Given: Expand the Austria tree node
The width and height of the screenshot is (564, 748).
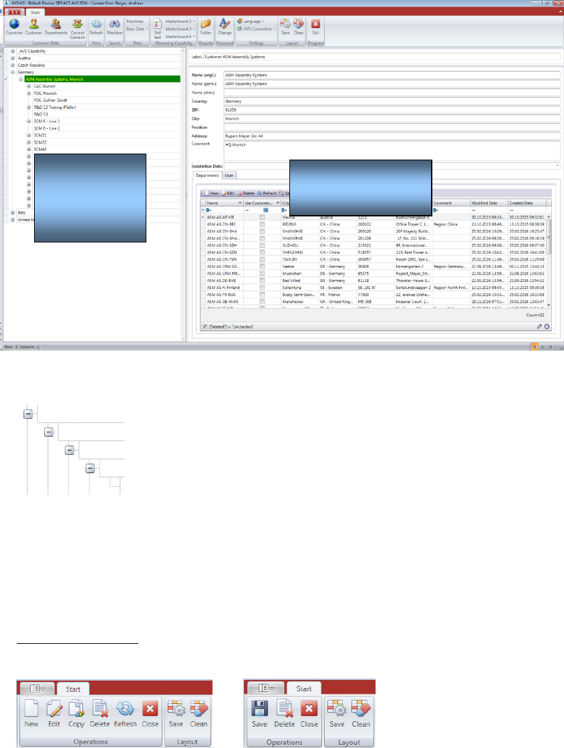Looking at the screenshot, I should pyautogui.click(x=13, y=58).
